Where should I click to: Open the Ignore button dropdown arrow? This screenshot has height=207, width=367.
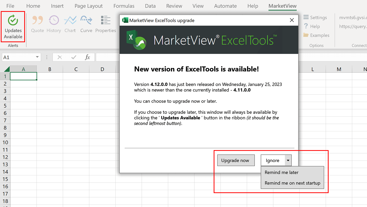pos(288,160)
